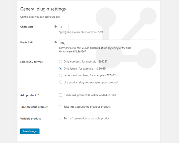Focus the Characters number input field
The width and height of the screenshot is (179, 143).
point(64,27)
